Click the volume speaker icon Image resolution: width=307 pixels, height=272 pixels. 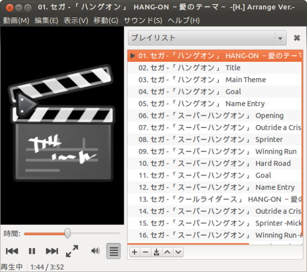95,251
